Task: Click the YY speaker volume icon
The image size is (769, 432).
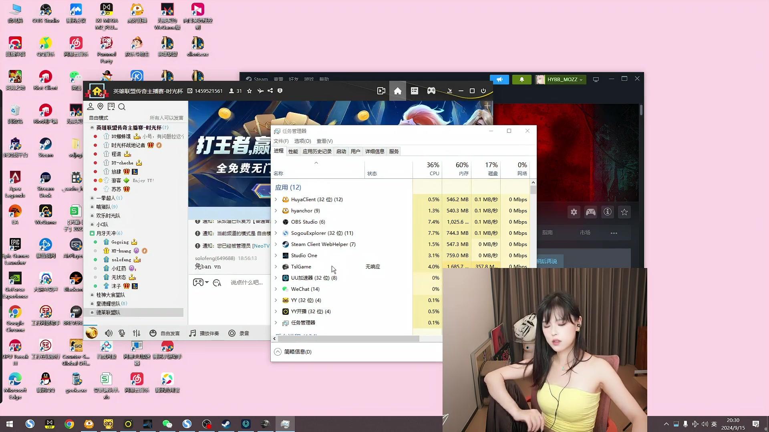Action: (109, 333)
